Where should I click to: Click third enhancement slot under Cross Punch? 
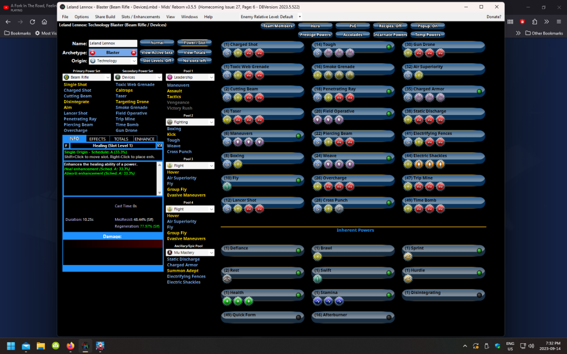point(339,209)
